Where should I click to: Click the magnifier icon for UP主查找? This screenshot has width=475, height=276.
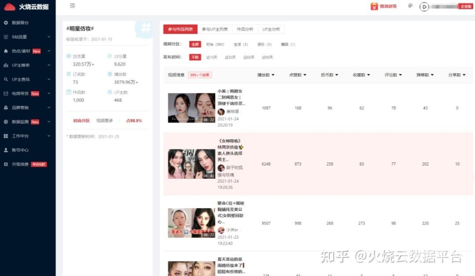(x=6, y=79)
